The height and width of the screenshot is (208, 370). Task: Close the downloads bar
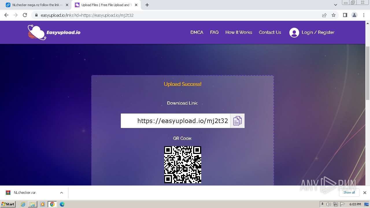(x=365, y=193)
